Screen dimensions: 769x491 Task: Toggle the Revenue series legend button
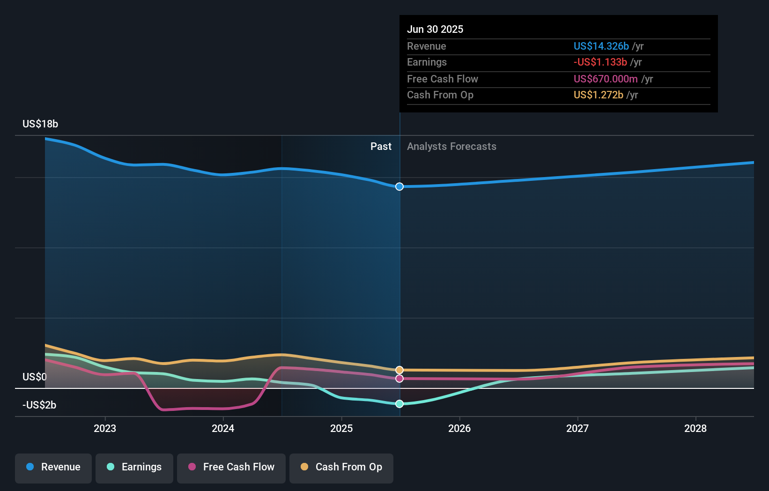point(53,468)
